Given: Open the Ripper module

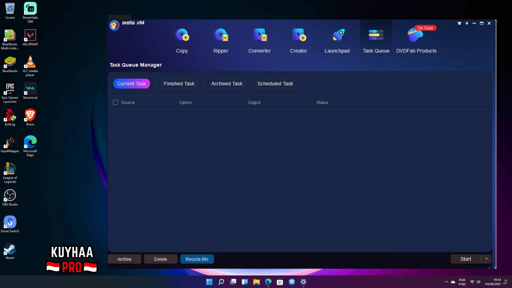Looking at the screenshot, I should point(221,41).
